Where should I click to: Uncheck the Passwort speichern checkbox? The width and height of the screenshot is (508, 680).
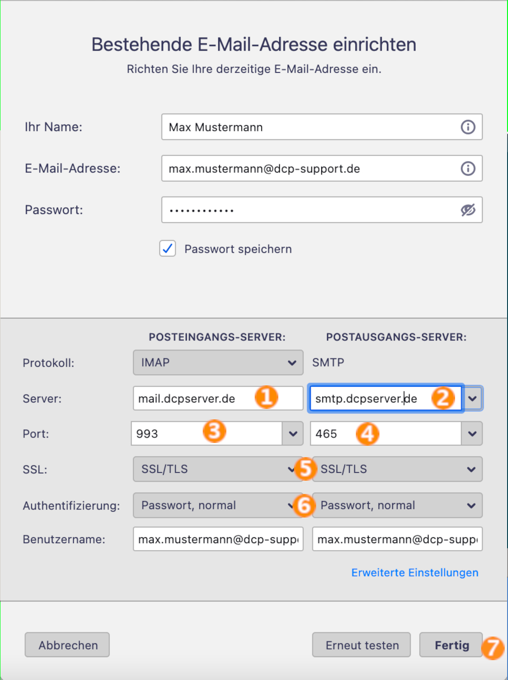click(x=168, y=248)
